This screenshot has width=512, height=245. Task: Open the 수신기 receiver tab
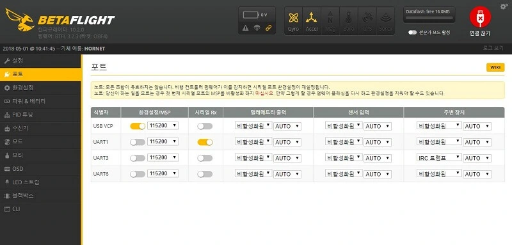(x=40, y=128)
